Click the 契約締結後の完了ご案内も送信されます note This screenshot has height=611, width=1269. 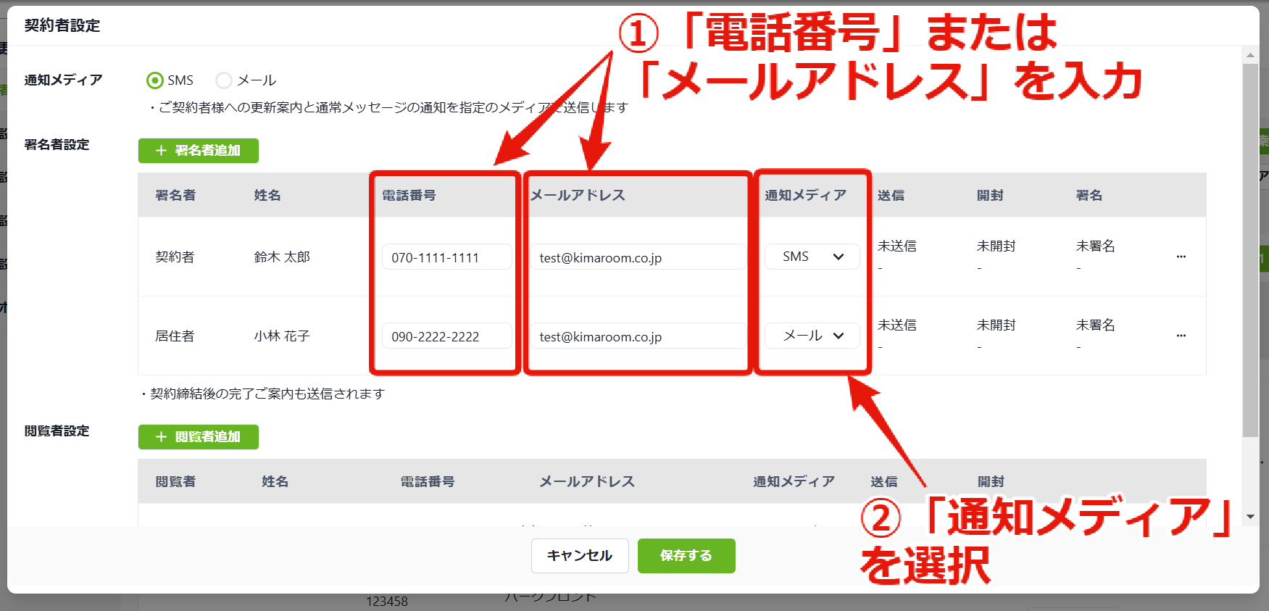[267, 394]
